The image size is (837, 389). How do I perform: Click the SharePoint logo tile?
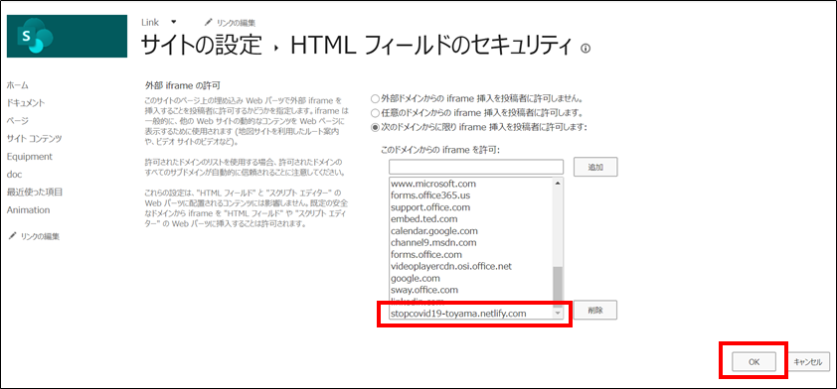click(67, 36)
